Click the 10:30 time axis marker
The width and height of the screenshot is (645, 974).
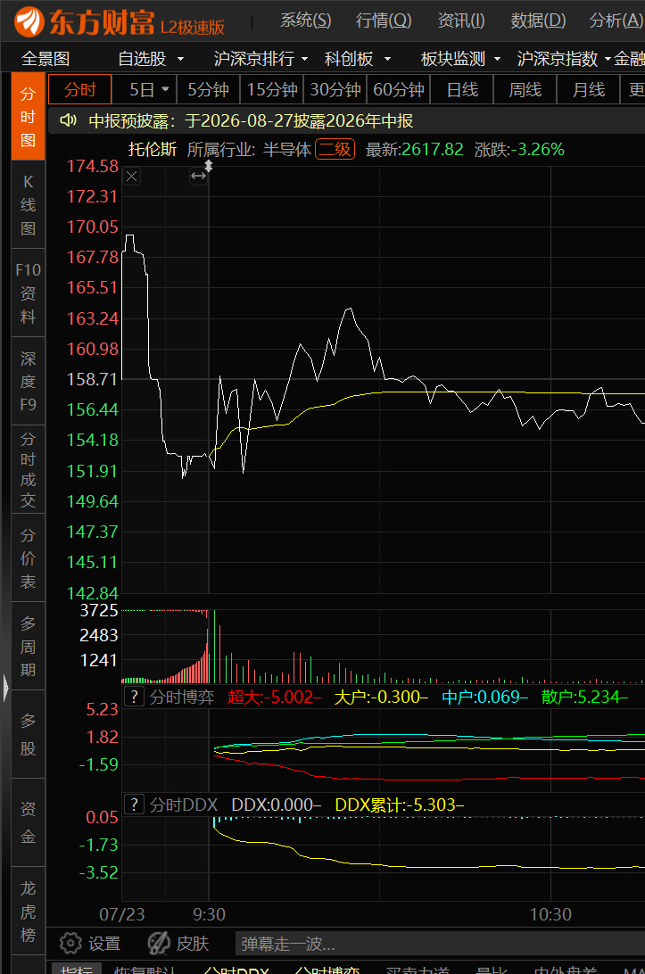coord(550,914)
